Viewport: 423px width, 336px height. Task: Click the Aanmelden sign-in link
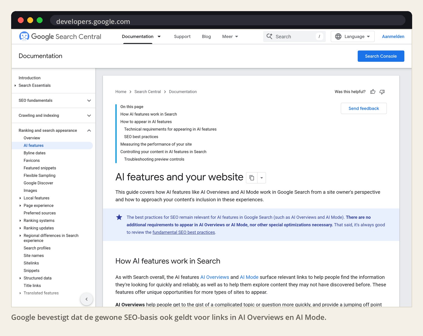click(x=393, y=36)
